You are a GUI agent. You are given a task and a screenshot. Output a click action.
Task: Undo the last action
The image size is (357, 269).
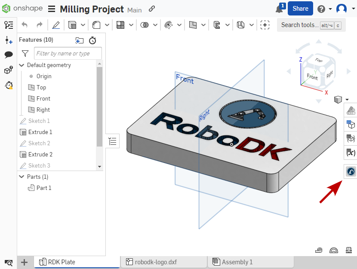coord(24,25)
